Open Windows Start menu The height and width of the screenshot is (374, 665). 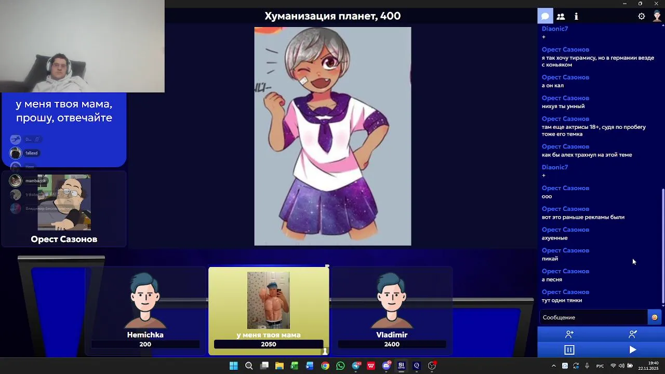234,366
